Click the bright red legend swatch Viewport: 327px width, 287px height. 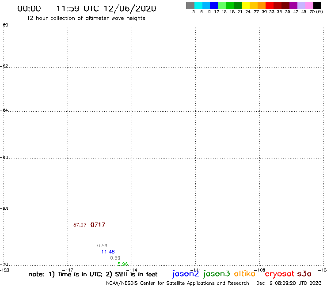[x=270, y=5]
